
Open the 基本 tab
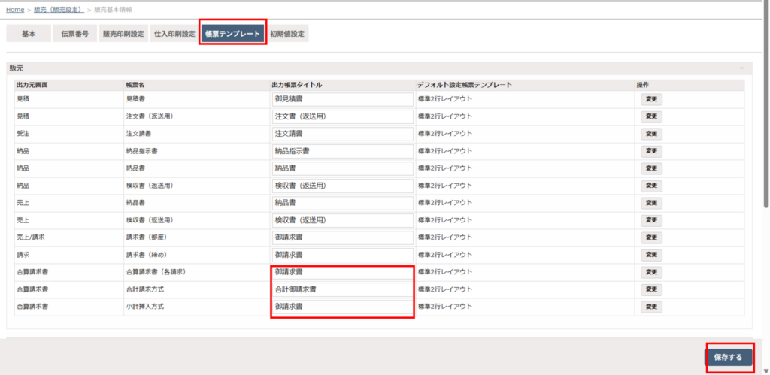(29, 34)
